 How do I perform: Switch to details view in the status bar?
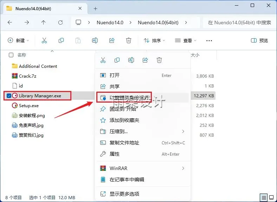coord(264,197)
